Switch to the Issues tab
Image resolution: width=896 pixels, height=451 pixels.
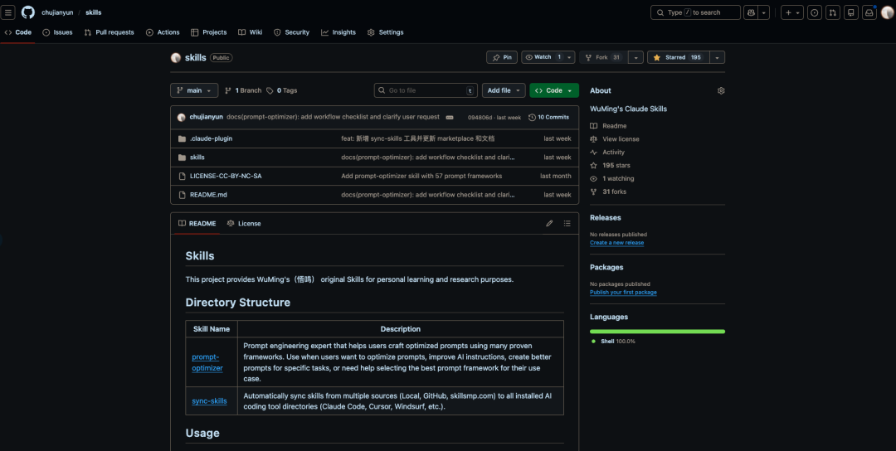(57, 32)
